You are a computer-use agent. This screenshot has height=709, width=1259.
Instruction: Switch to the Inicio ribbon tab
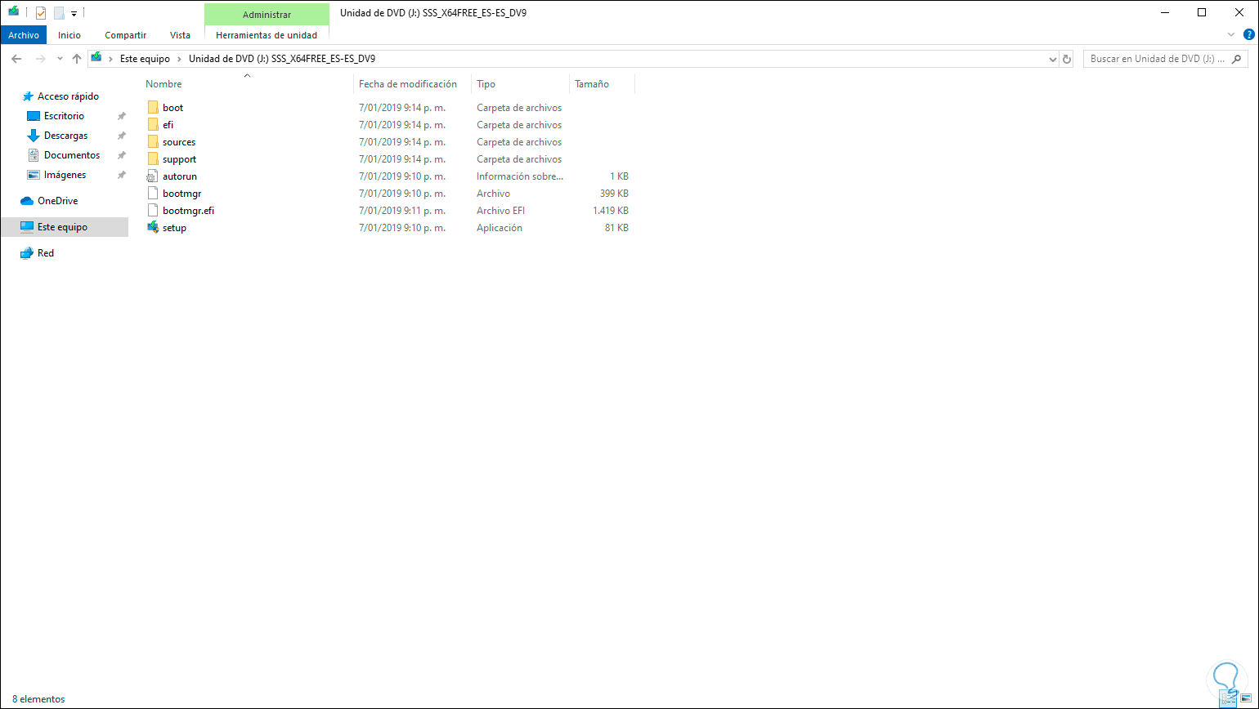tap(69, 35)
